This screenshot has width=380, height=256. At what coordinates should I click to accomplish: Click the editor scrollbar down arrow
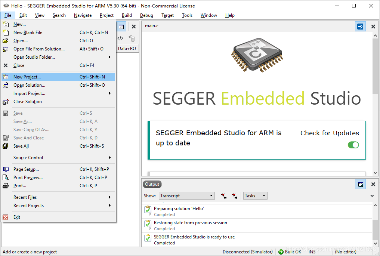[375, 173]
